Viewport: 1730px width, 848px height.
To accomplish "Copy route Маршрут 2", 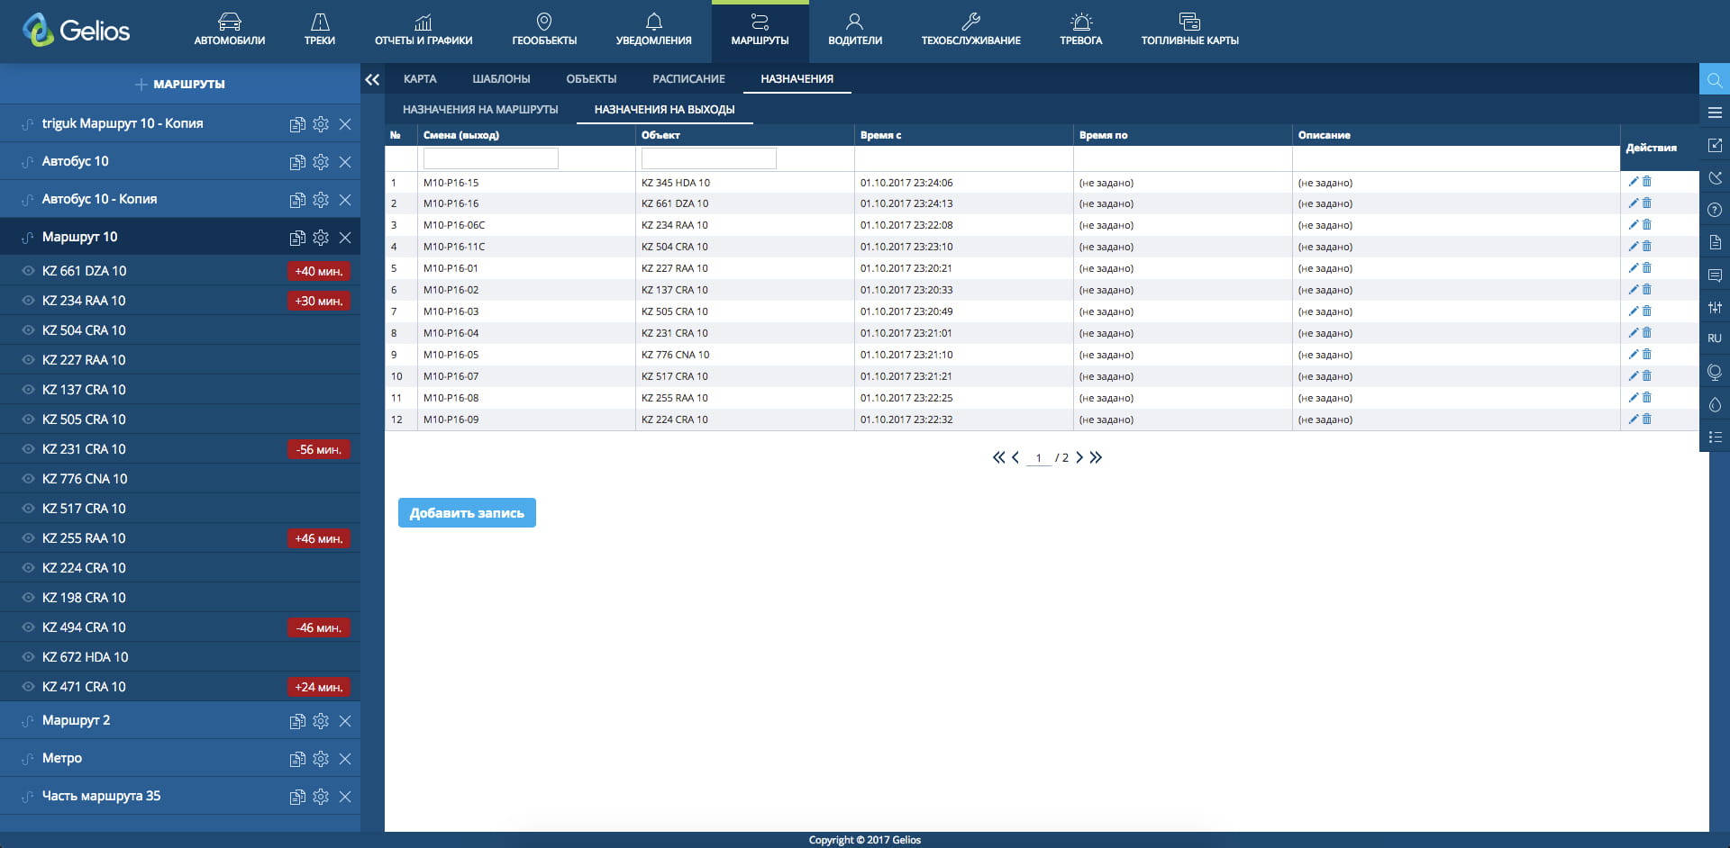I will point(297,721).
